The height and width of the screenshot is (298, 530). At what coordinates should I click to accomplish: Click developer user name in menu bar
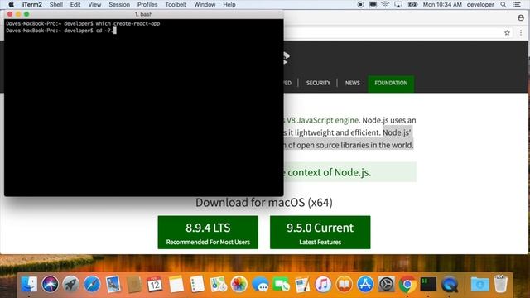pyautogui.click(x=480, y=4)
